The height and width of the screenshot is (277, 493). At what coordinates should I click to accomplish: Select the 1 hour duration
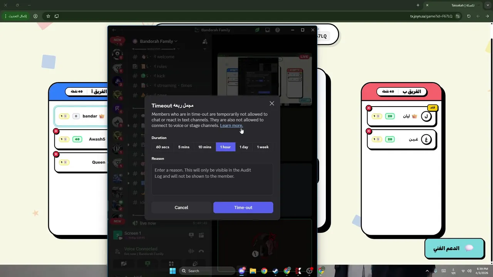[x=225, y=147]
